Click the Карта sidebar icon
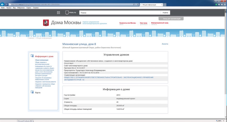Viewport: 227px width, 122px height. (x=32, y=92)
